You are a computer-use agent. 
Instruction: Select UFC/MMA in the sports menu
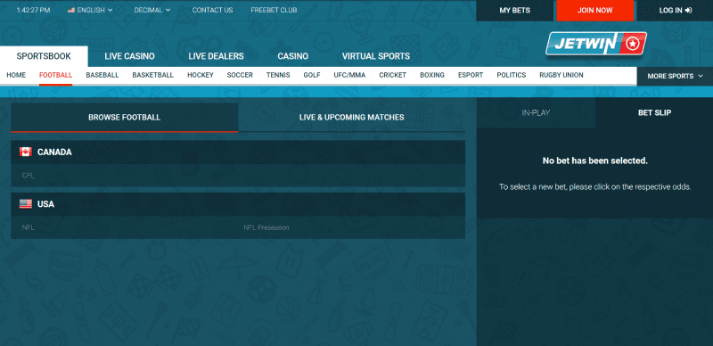[x=349, y=75]
